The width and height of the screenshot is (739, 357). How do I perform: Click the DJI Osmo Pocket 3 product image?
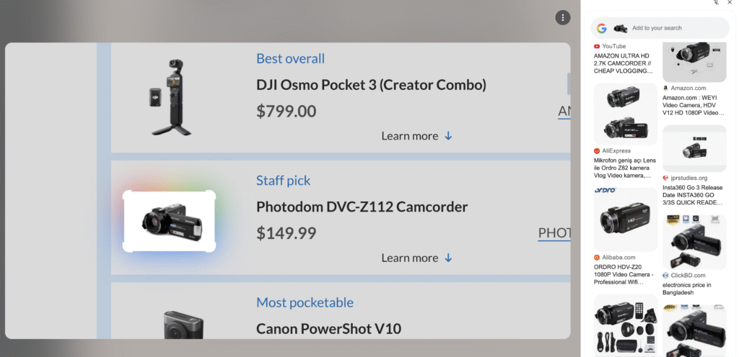click(171, 97)
